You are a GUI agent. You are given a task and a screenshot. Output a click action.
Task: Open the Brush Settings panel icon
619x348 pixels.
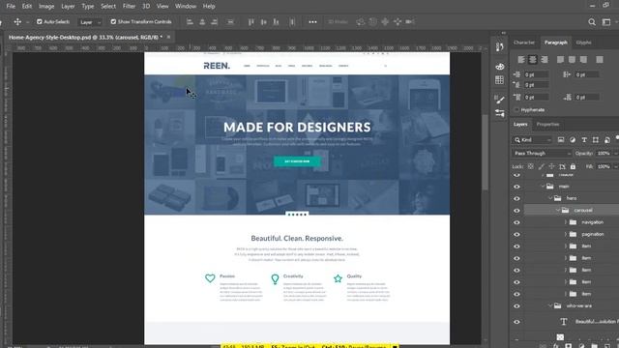499,100
